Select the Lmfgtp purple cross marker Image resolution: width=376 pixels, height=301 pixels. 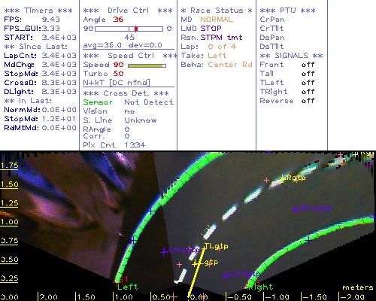226,275
